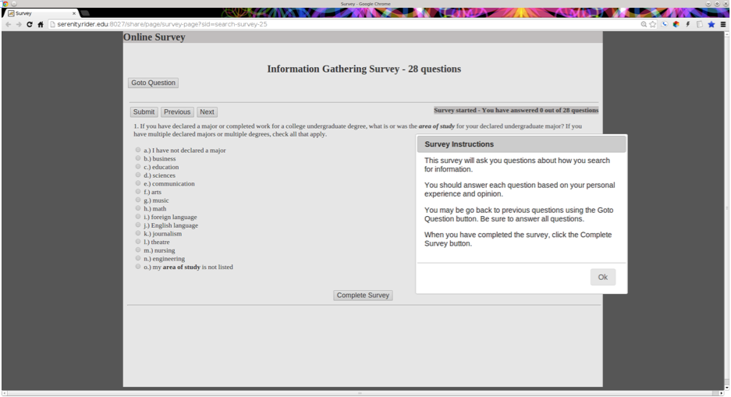Open the Goto Question selector
Viewport: 731px width, 397px height.
154,83
